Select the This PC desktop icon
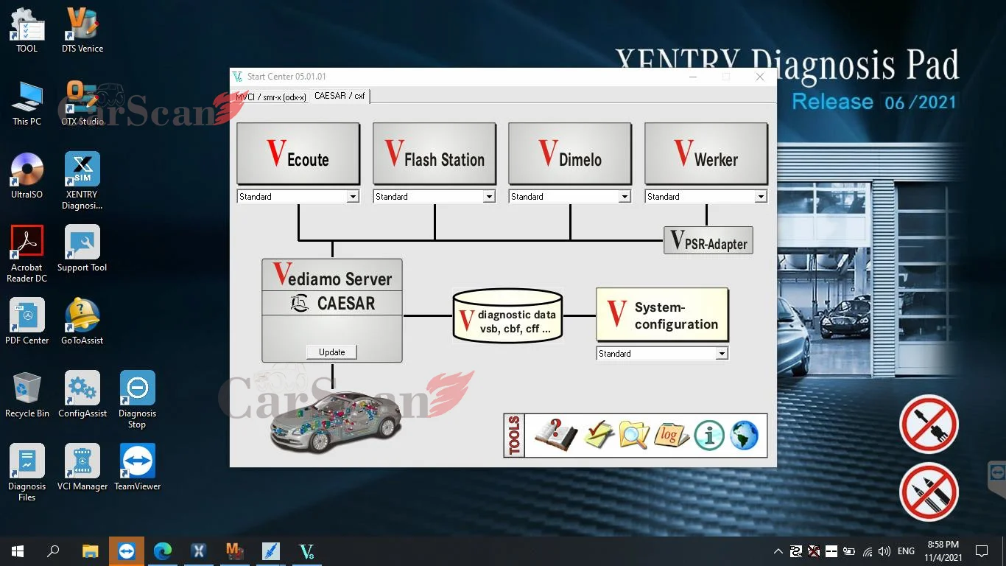The width and height of the screenshot is (1006, 566). click(x=27, y=103)
